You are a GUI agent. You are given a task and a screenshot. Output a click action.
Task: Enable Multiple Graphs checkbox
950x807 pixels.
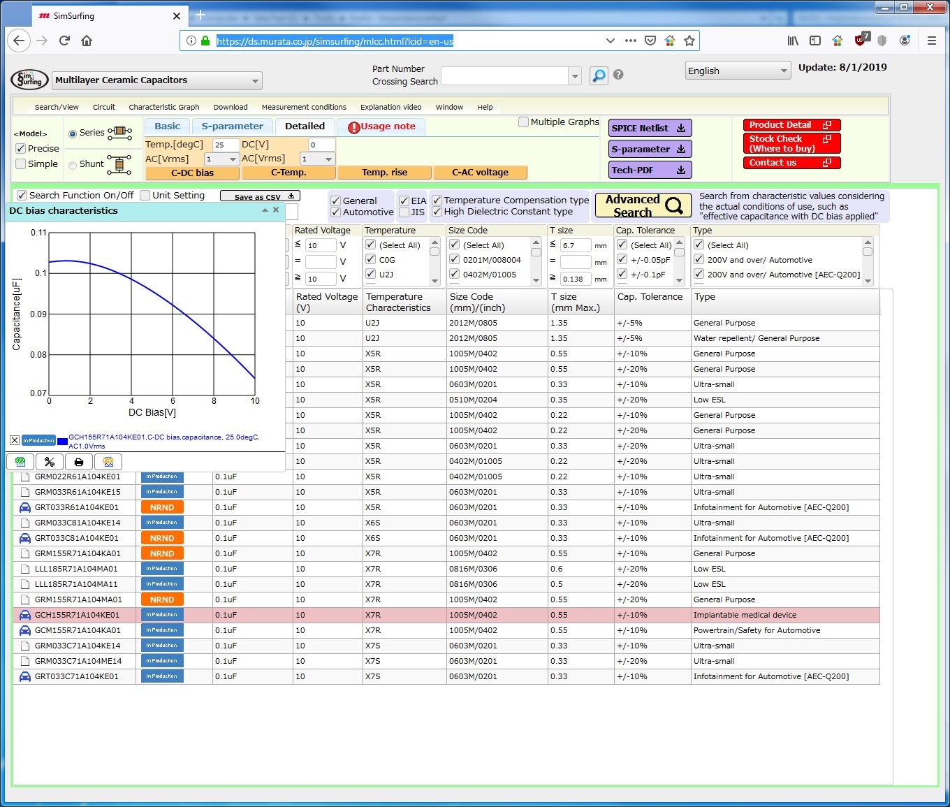[523, 122]
